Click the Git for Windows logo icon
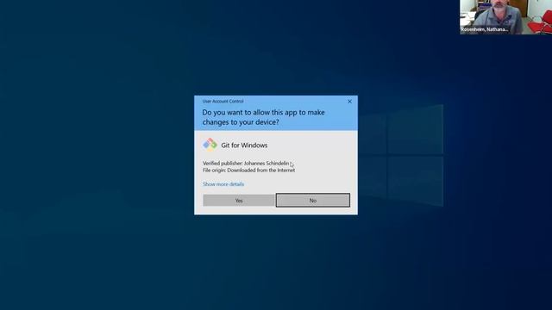552x310 pixels. 210,145
